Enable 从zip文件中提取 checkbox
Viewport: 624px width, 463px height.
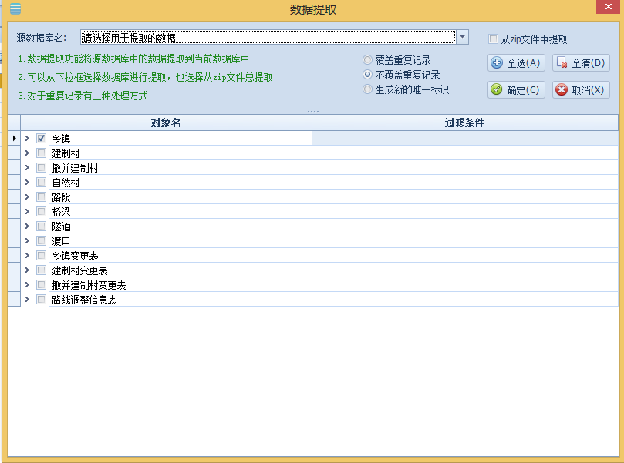pos(493,39)
